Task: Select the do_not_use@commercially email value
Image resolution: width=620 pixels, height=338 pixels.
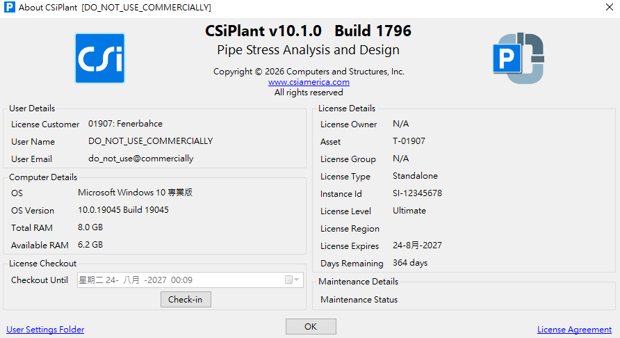Action: [141, 159]
